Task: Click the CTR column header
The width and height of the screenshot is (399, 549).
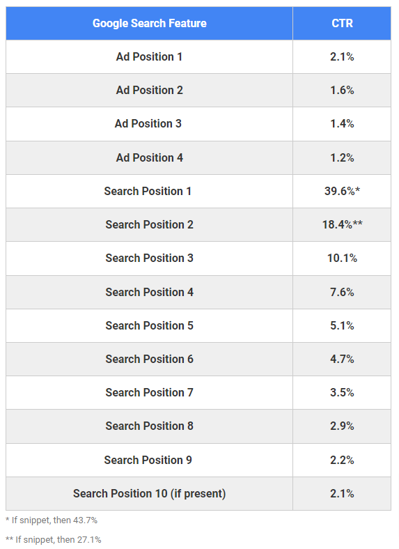Action: coord(342,23)
